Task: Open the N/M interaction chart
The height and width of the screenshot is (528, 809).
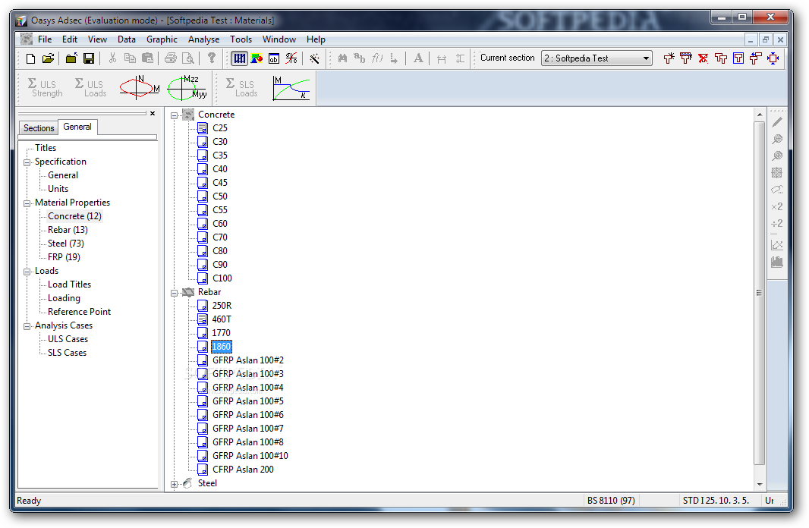Action: (140, 87)
